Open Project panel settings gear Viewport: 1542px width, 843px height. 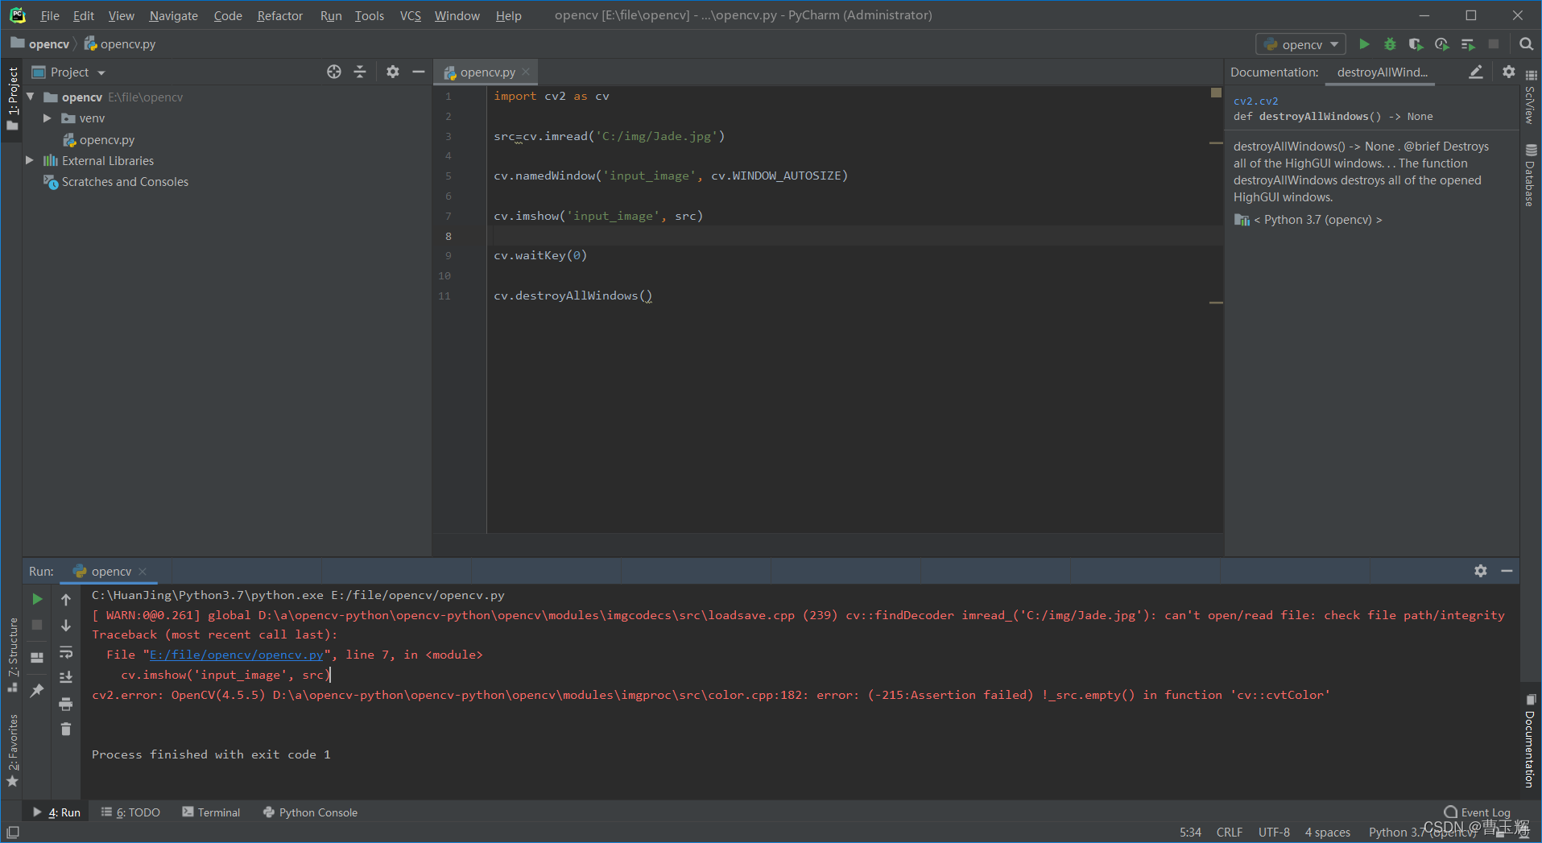(392, 72)
